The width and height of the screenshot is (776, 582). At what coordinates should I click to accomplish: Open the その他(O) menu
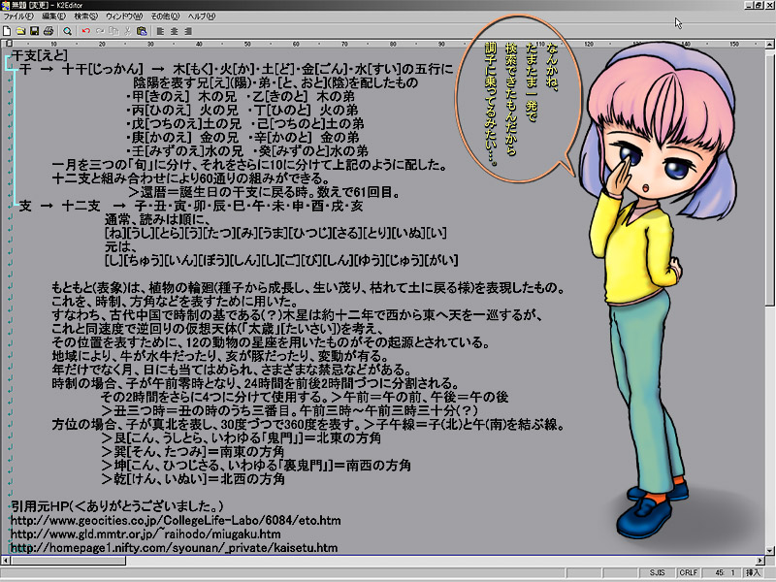pos(165,16)
